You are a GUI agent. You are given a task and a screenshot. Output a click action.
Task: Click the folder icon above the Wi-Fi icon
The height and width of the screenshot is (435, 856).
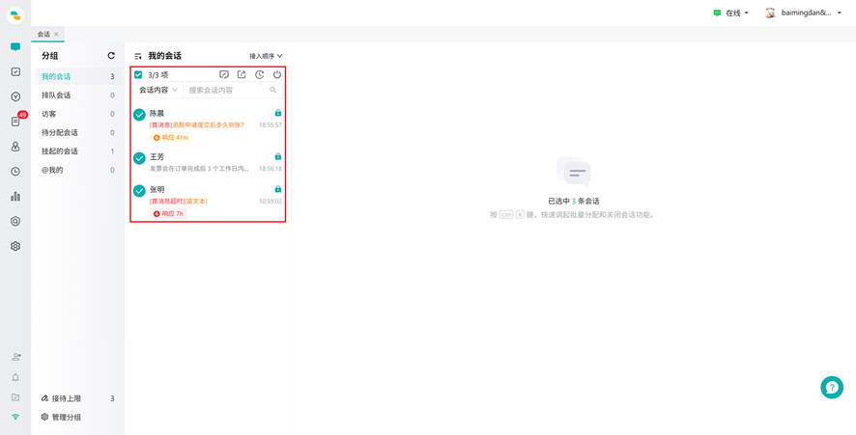click(x=15, y=397)
